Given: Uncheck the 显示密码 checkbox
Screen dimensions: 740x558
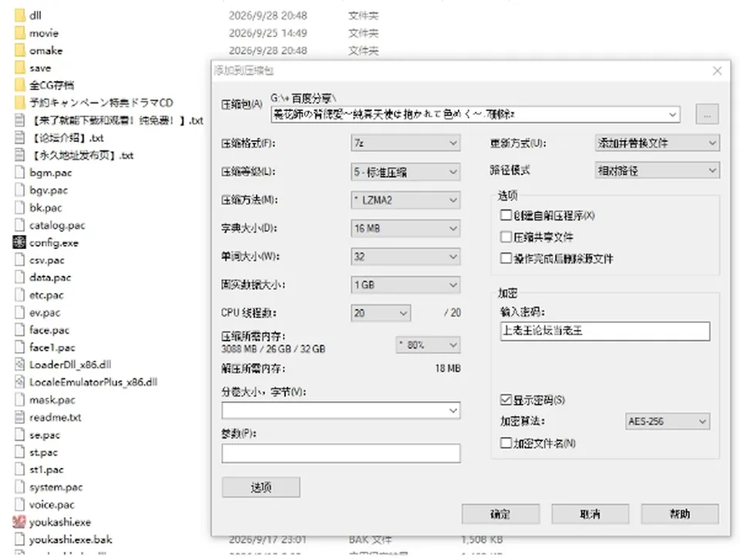Looking at the screenshot, I should tap(506, 400).
